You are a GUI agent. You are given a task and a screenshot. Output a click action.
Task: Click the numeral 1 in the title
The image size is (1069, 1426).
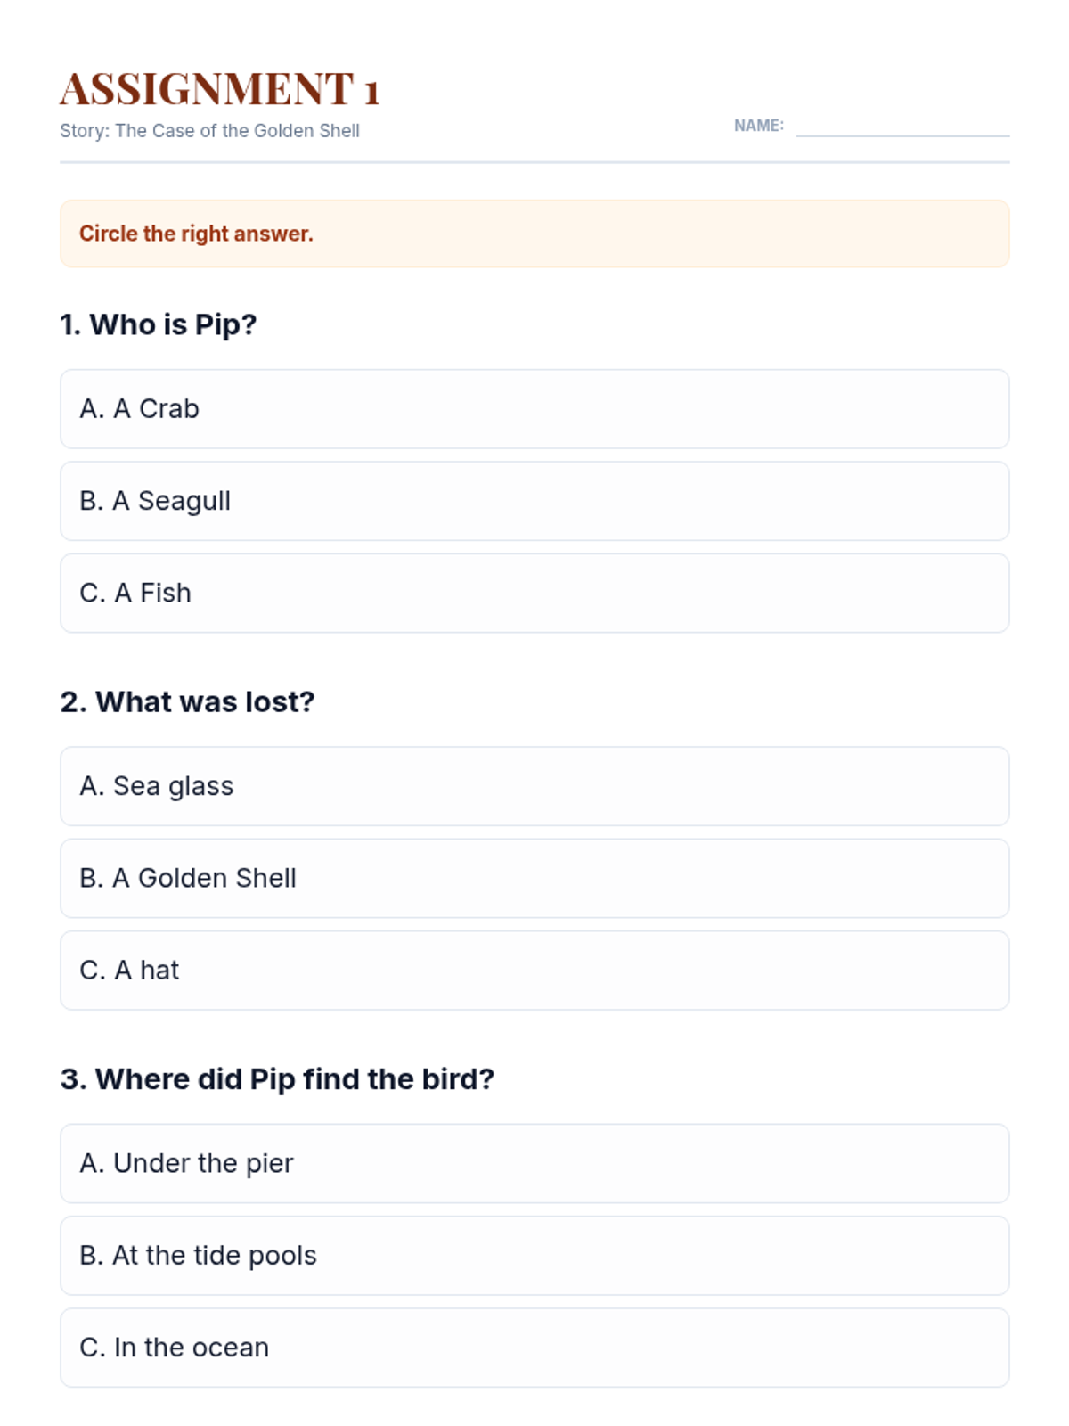371,91
